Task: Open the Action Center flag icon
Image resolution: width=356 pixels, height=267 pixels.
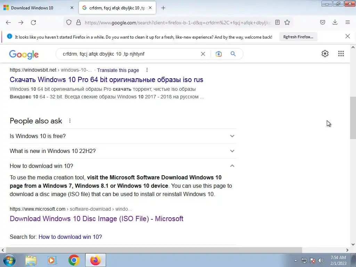Action: [x=313, y=260]
